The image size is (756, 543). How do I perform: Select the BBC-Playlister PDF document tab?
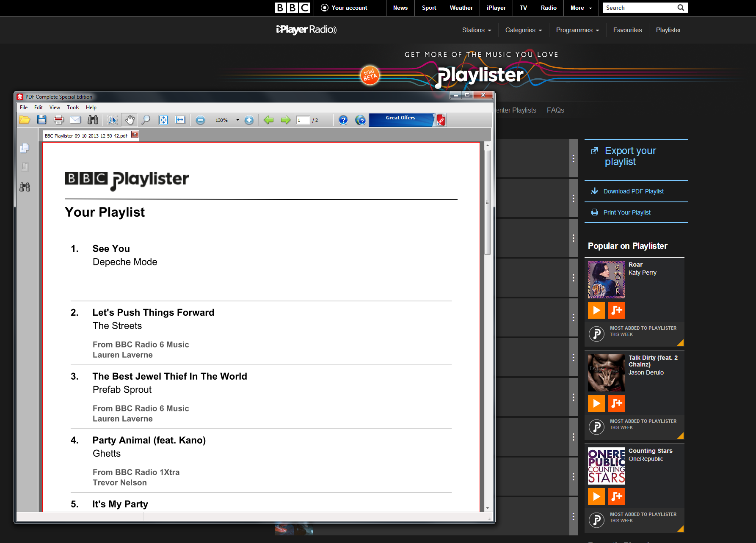pyautogui.click(x=86, y=136)
